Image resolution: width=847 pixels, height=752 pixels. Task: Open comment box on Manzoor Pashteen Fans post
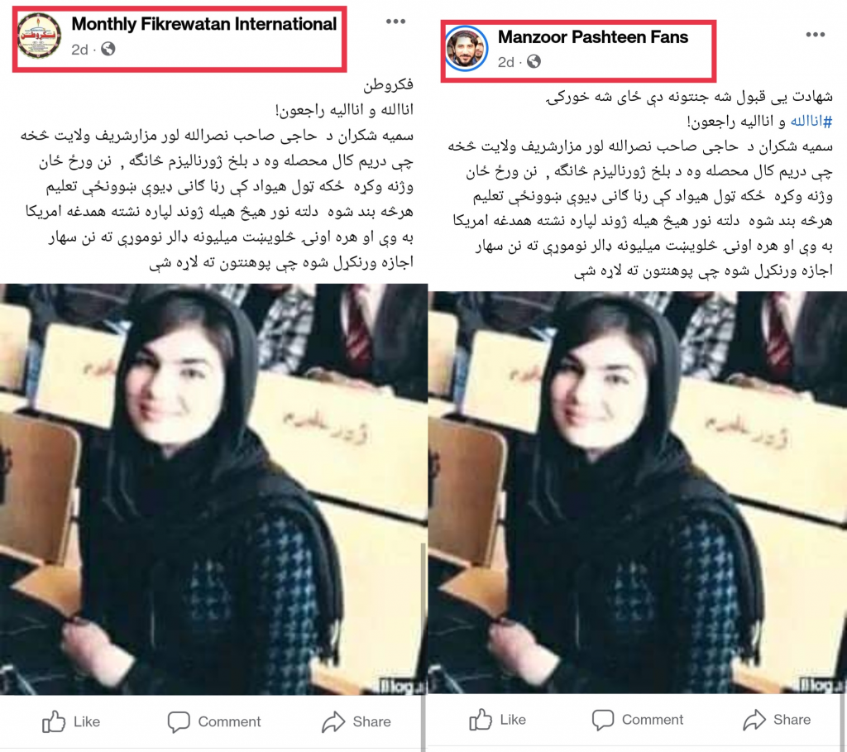[638, 720]
